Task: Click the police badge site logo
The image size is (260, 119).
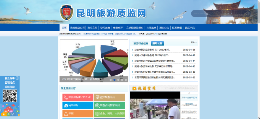Action: [x=67, y=13]
